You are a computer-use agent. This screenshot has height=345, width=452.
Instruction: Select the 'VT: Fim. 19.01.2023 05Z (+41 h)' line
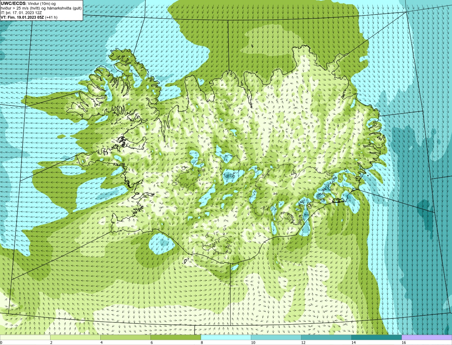[29, 17]
